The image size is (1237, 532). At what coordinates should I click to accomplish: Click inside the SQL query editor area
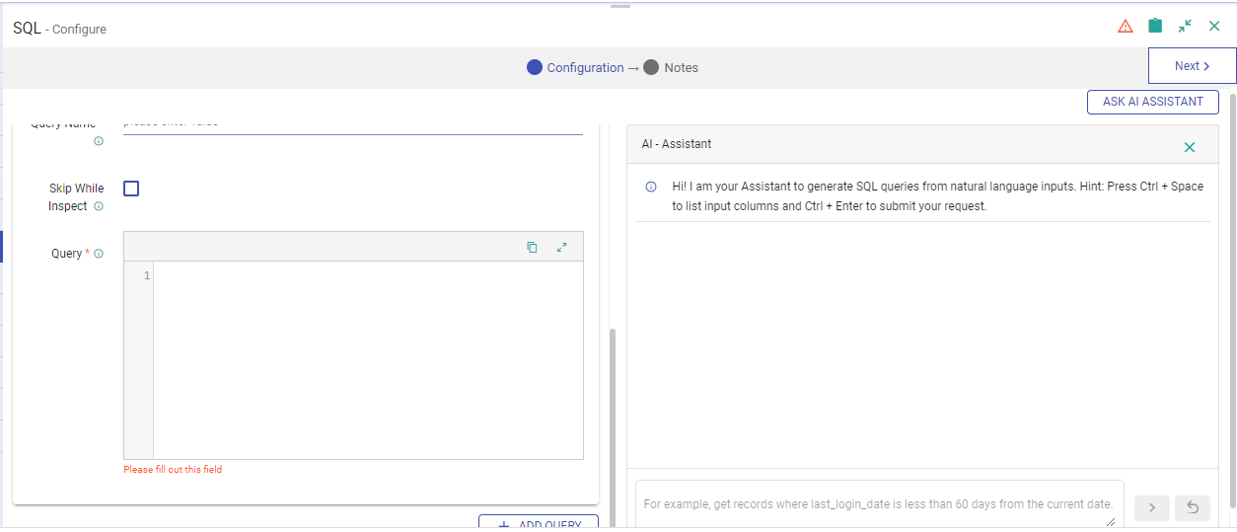(368, 360)
